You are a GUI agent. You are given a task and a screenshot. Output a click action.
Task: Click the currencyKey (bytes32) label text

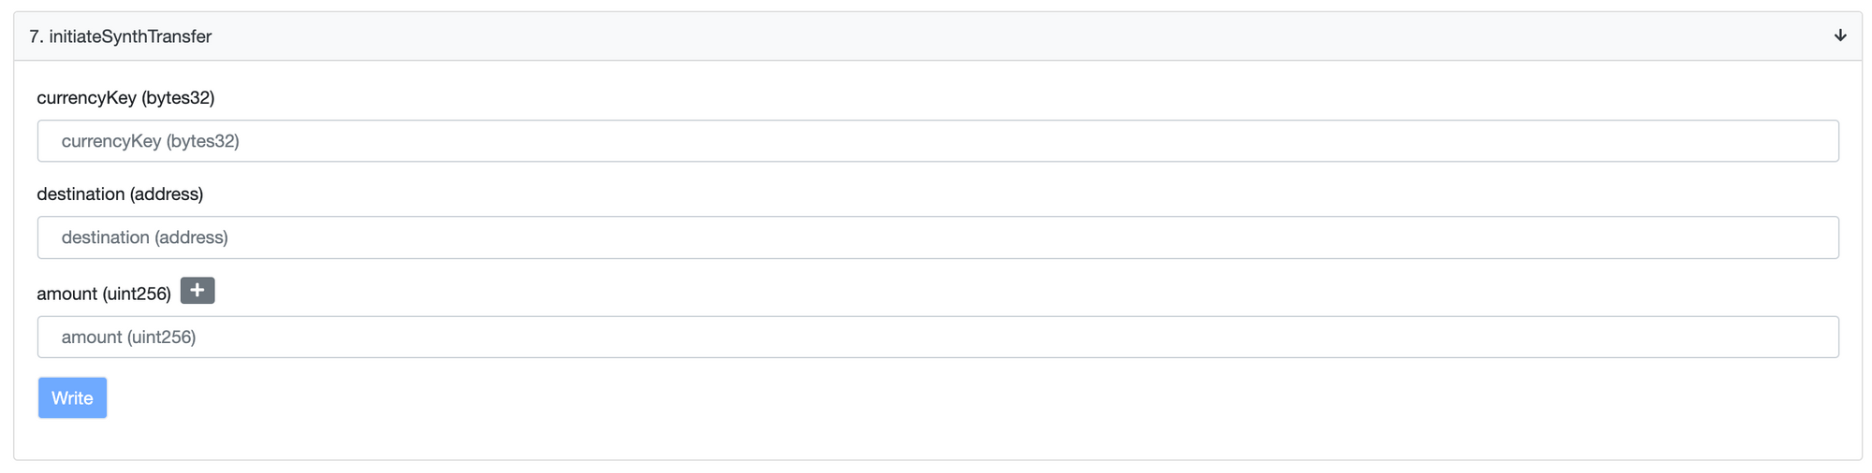tap(125, 97)
